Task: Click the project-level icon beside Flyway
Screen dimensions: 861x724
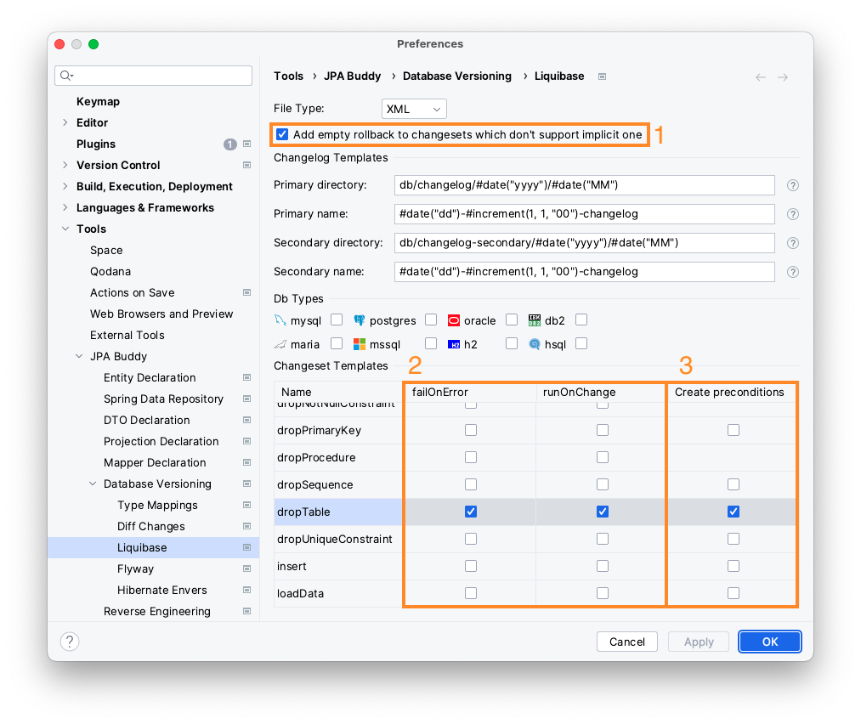Action: pos(247,568)
